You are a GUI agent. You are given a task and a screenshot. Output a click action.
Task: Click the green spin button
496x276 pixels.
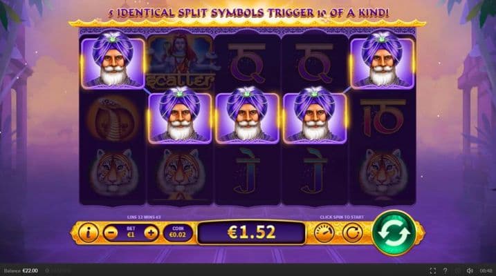[x=394, y=233]
